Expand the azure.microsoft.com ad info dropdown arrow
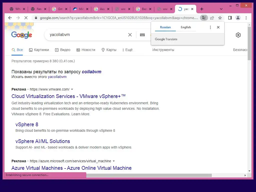The width and height of the screenshot is (256, 192). coord(114,161)
